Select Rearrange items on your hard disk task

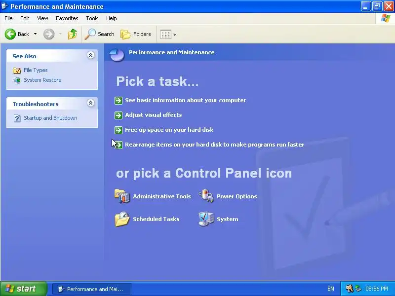point(215,145)
